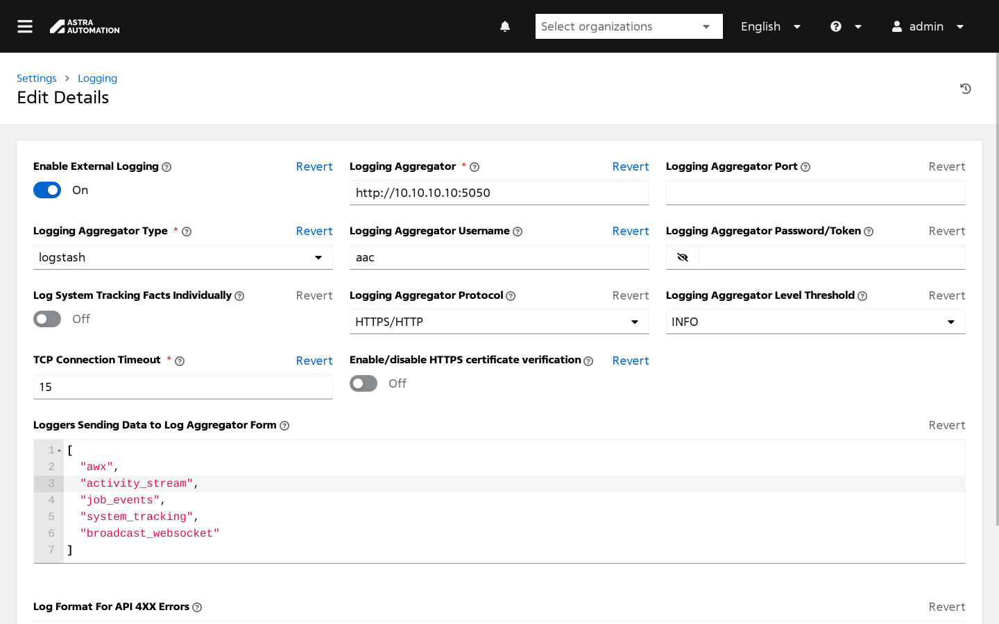Open the admin user menu

coord(928,26)
